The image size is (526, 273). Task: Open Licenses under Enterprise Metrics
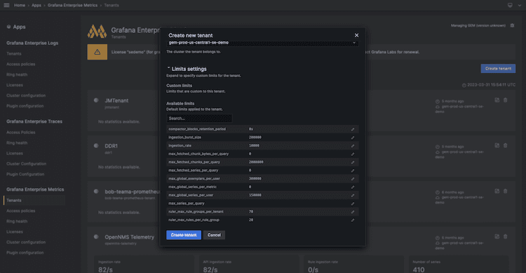[15, 232]
